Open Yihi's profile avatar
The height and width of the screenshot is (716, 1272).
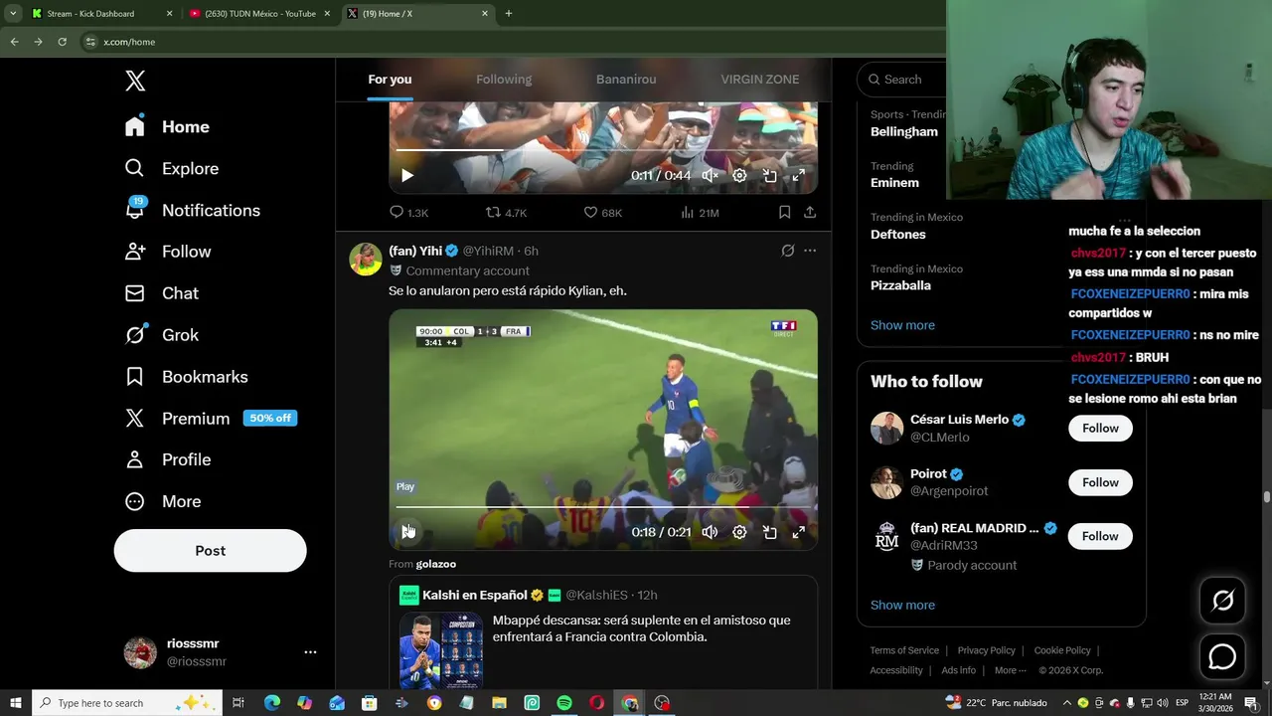[366, 259]
